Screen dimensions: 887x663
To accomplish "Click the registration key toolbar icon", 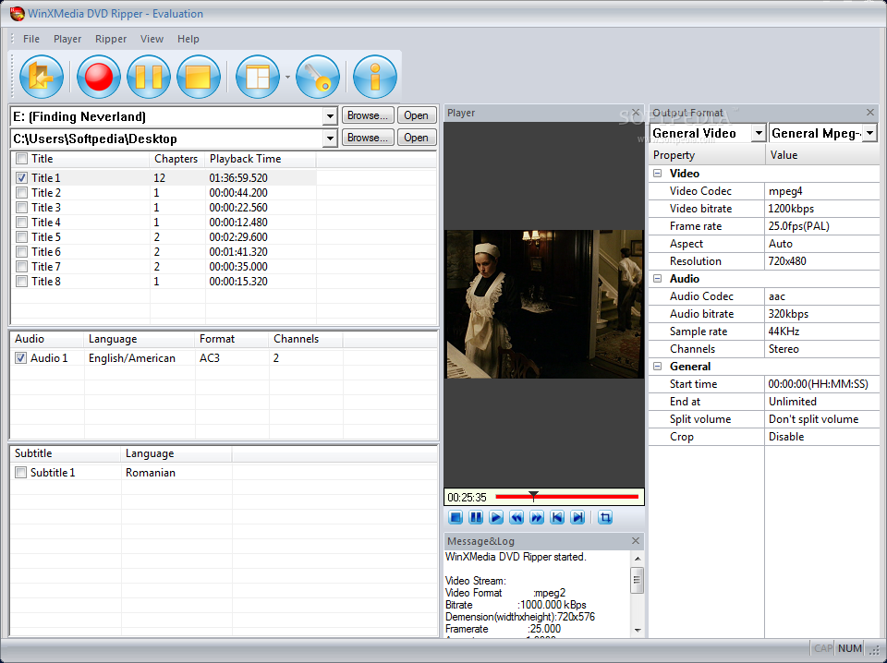I will tap(317, 77).
